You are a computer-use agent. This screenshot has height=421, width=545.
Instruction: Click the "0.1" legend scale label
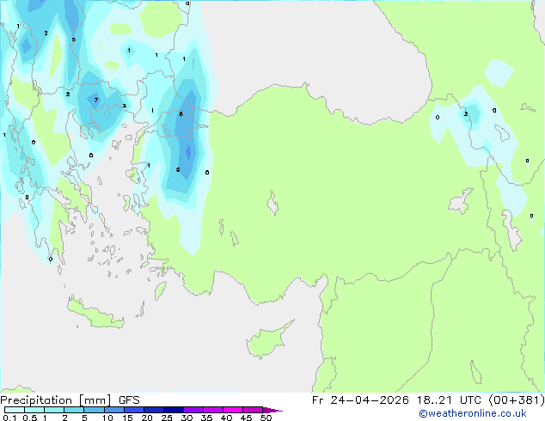pyautogui.click(x=9, y=418)
